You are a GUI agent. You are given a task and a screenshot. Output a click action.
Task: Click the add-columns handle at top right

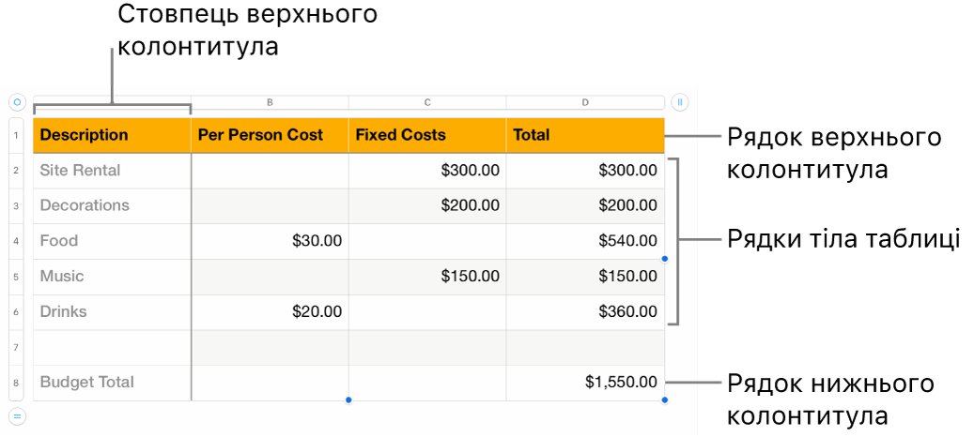[681, 101]
